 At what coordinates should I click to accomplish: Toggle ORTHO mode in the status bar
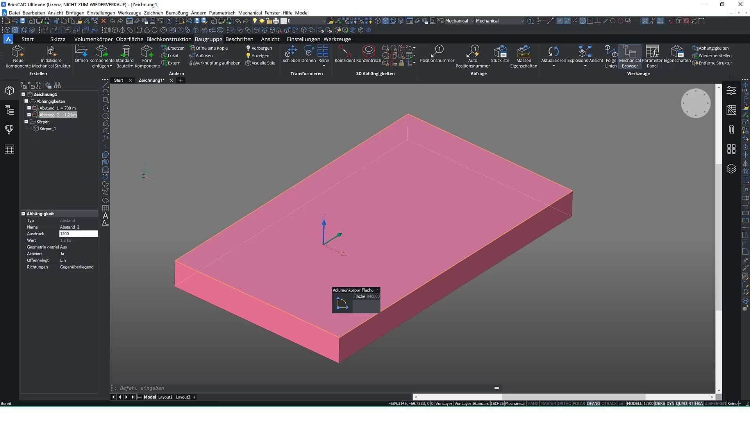[564, 404]
